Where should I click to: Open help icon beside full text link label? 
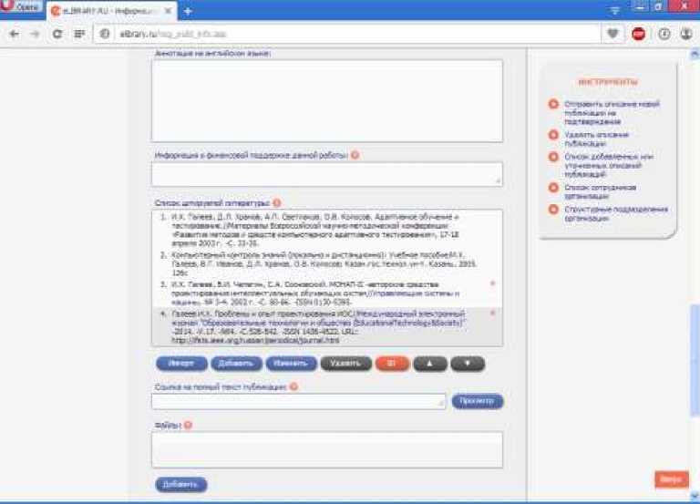pyautogui.click(x=293, y=386)
